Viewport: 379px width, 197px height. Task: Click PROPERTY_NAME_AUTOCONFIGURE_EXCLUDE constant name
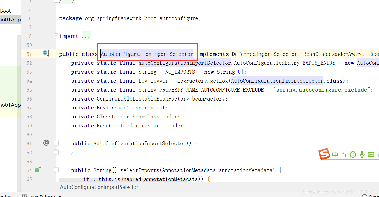[x=211, y=90]
